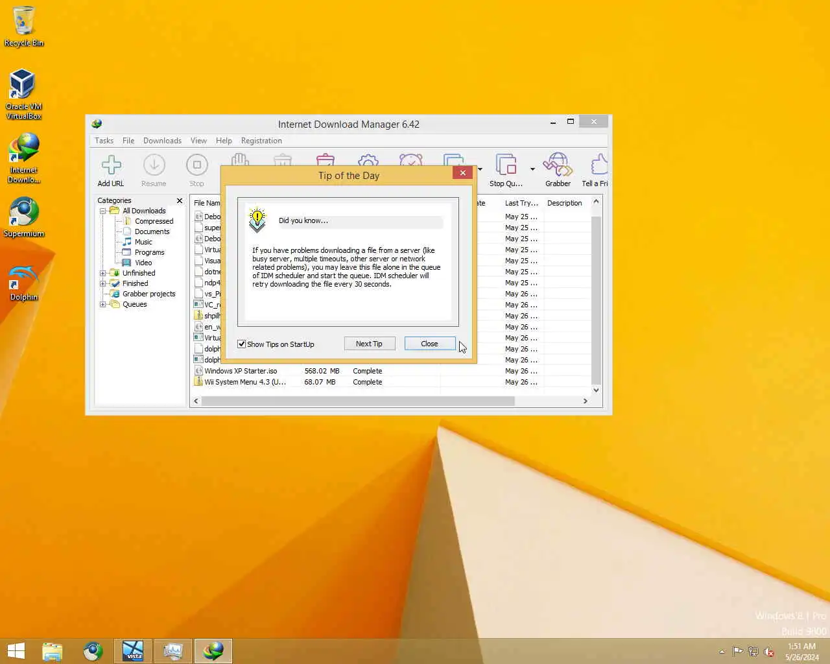Close the Categories pane with its X

point(180,201)
